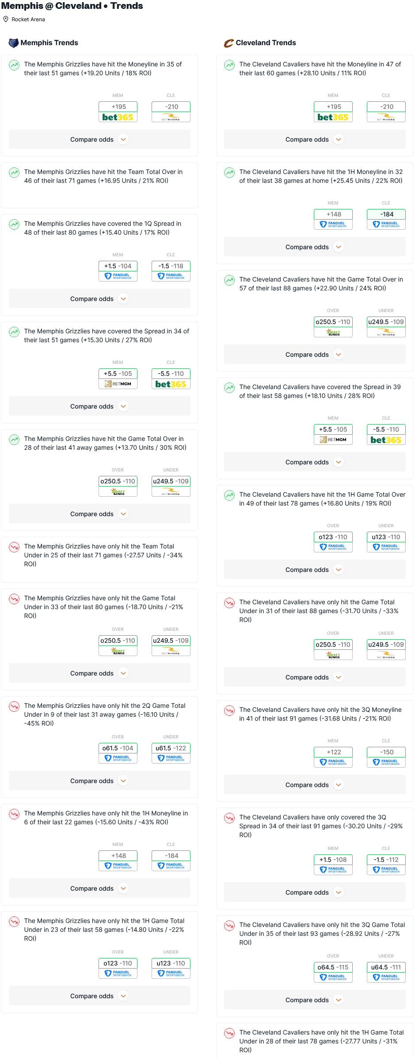Expand Compare odds under Memphis 1Q Spread trend
This screenshot has width=415, height=1058.
tap(99, 299)
